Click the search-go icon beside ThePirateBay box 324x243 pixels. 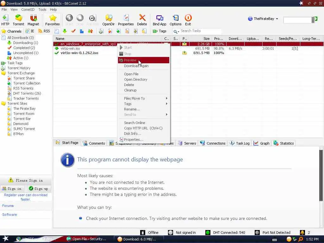tap(315, 19)
